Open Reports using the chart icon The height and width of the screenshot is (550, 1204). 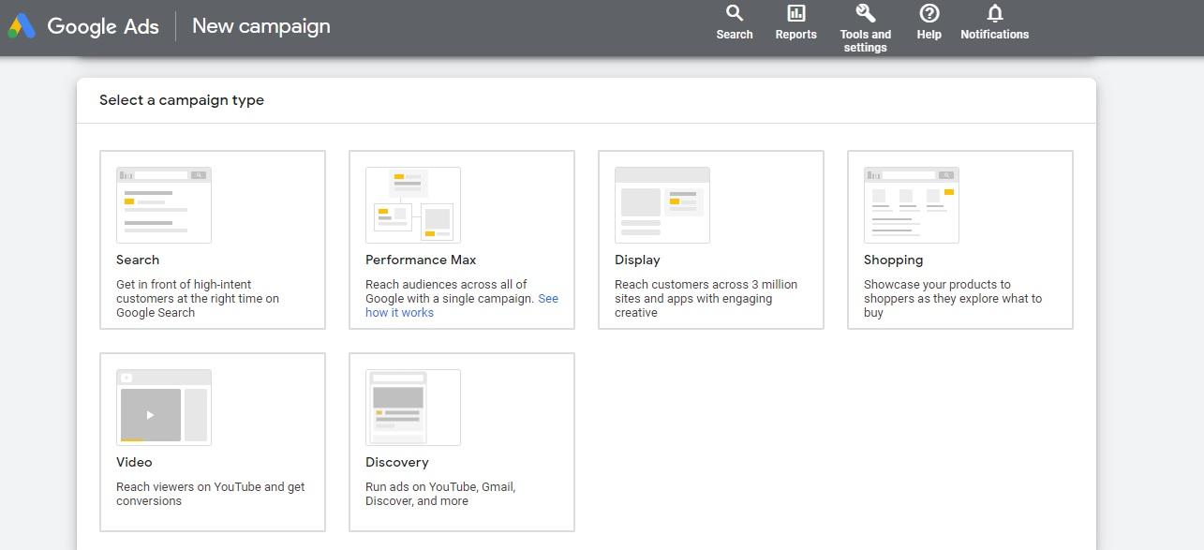795,13
